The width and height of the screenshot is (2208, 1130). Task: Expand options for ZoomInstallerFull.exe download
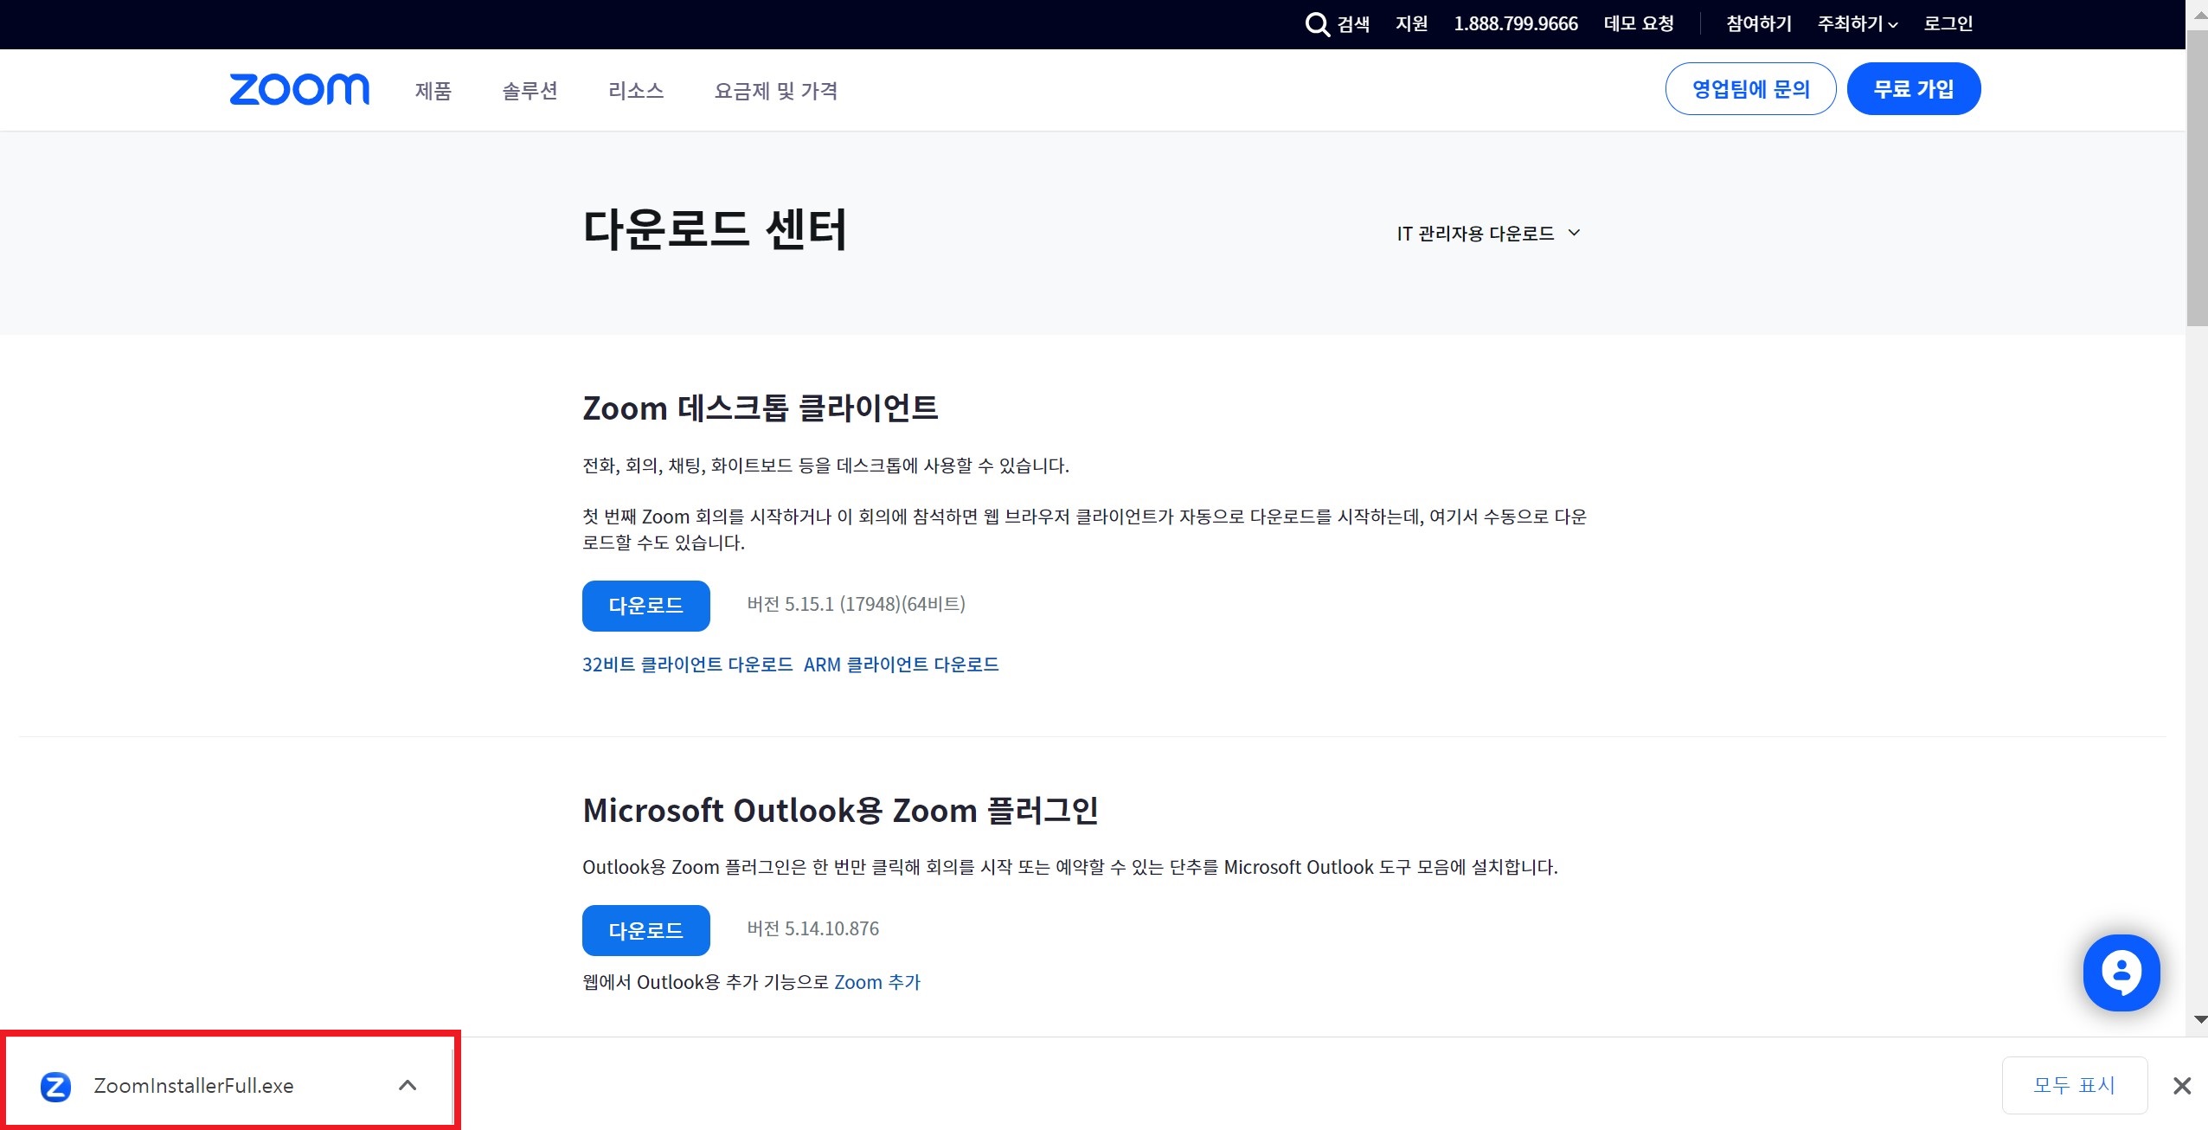coord(408,1084)
